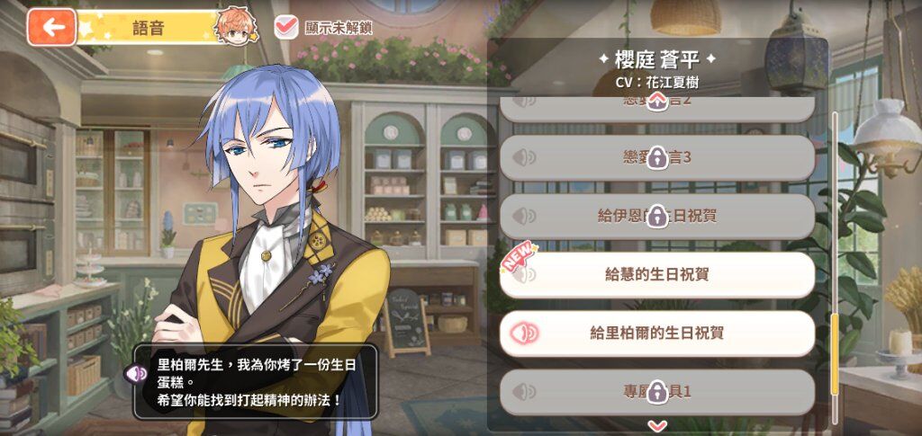Image resolution: width=922 pixels, height=436 pixels.
Task: Tap the lock icon on 專屬道具1
Action: coord(656,392)
